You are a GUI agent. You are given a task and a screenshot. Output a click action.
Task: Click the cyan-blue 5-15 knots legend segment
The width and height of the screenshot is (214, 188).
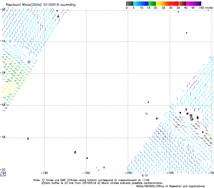141,3
